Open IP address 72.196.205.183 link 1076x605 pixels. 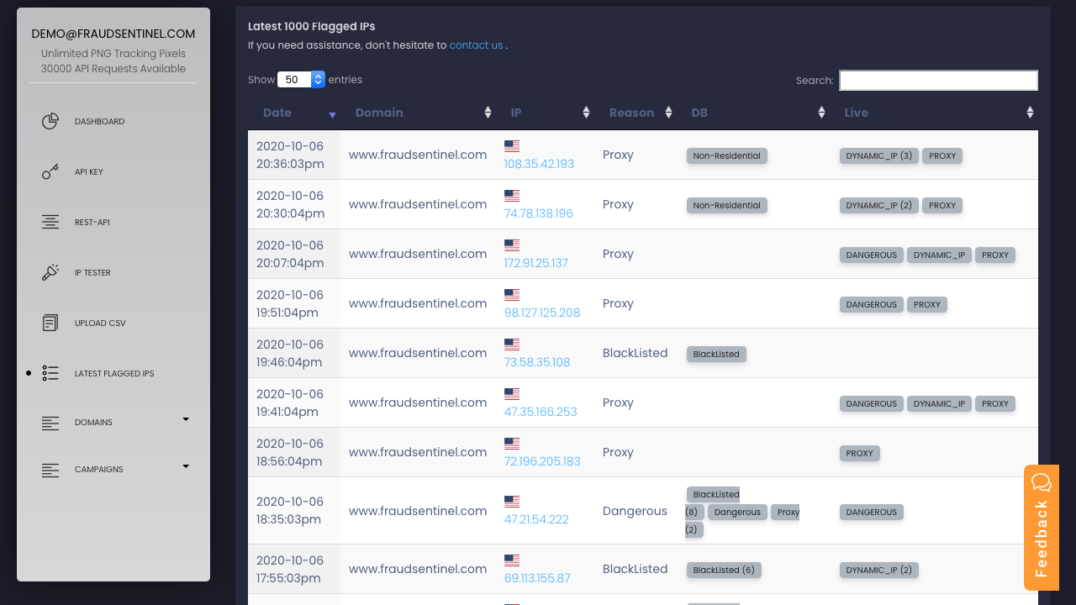click(542, 461)
